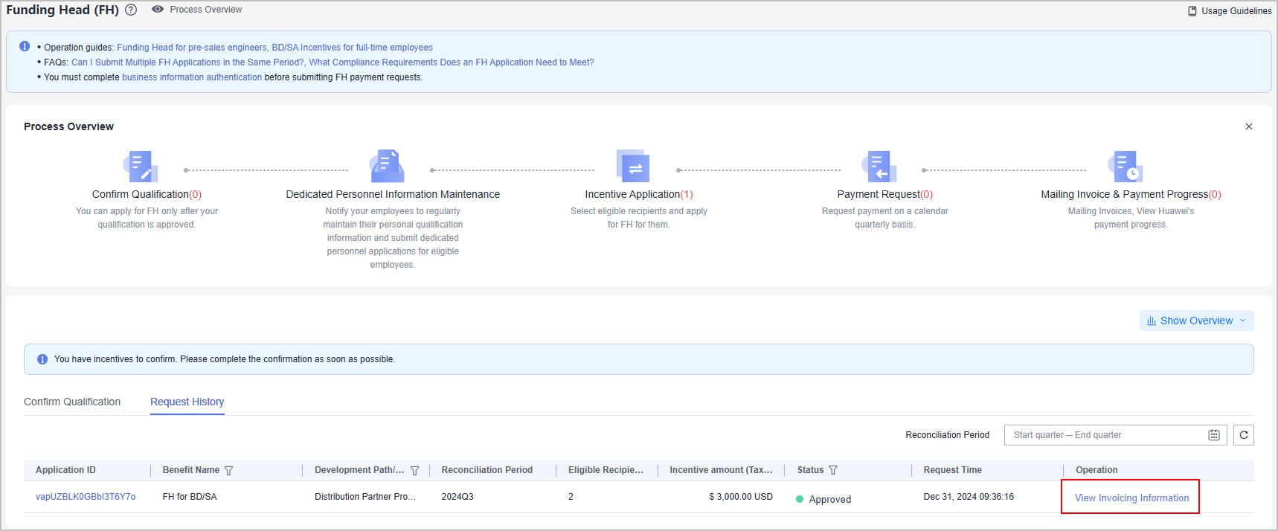Click the help icon beside Funding Head title
1278x531 pixels.
(x=131, y=10)
